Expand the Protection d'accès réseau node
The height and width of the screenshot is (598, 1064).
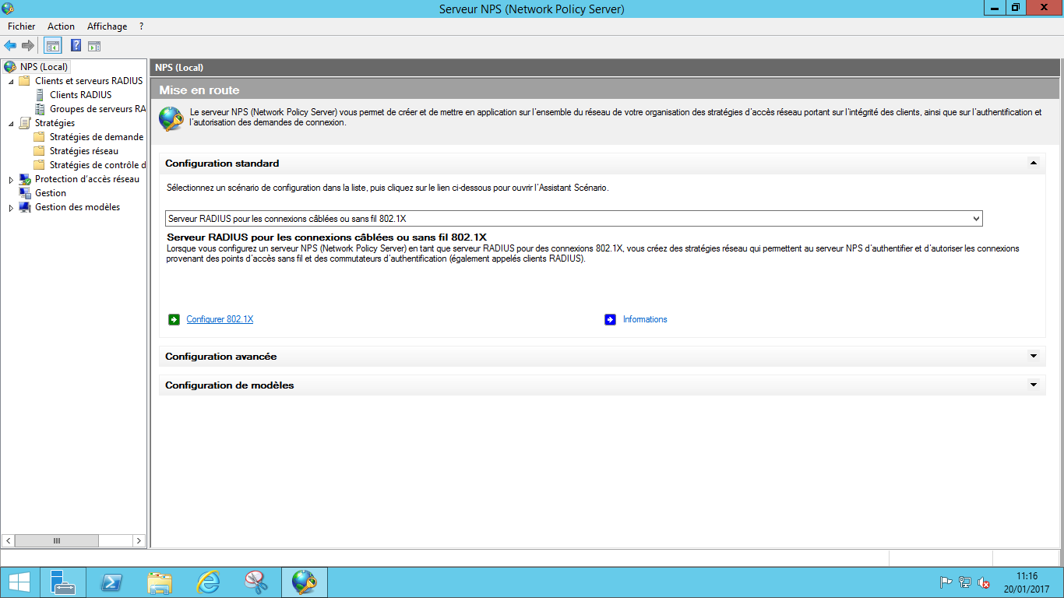[11, 180]
